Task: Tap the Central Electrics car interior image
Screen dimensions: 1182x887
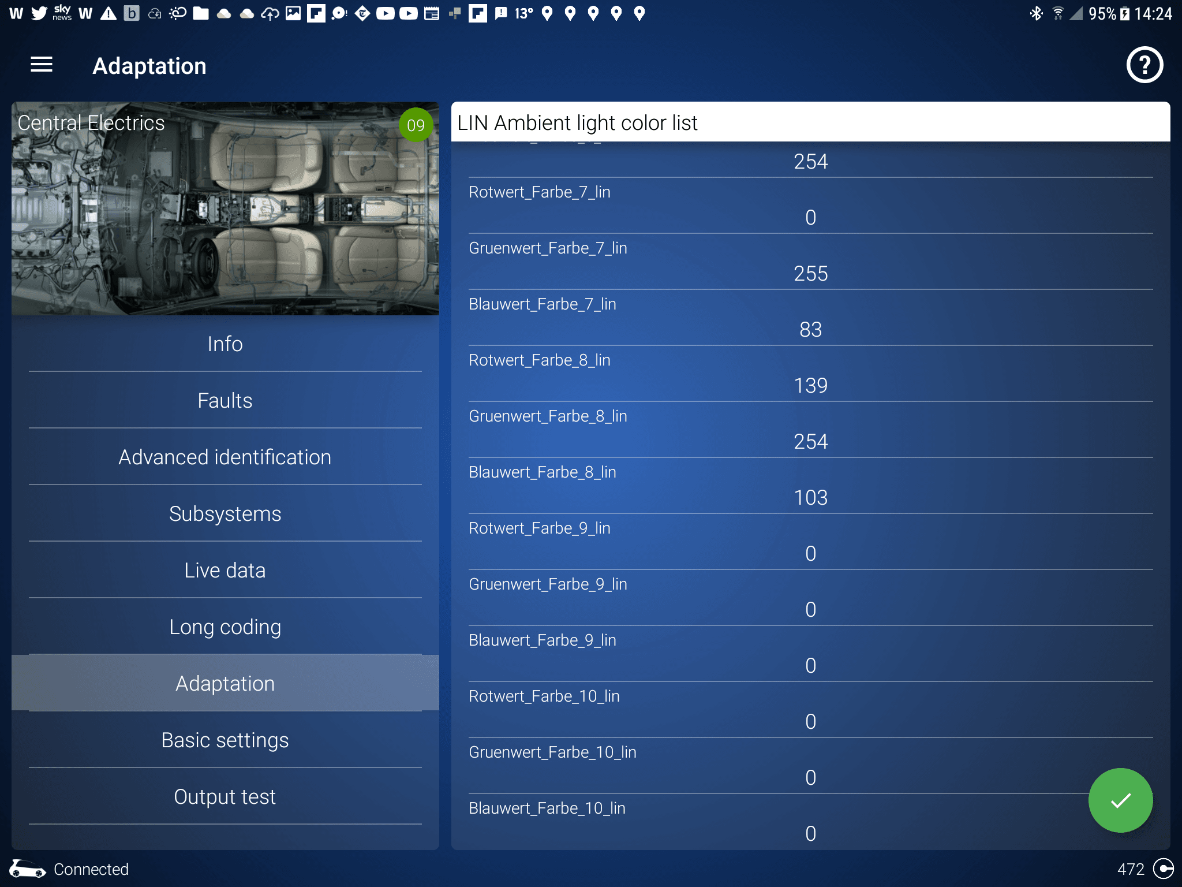Action: [x=225, y=219]
